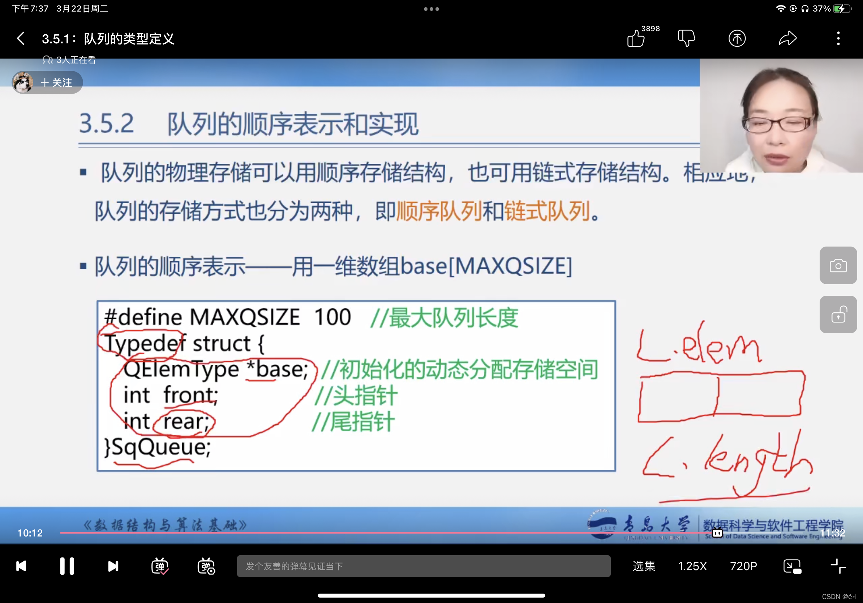Skip to the next video

113,566
